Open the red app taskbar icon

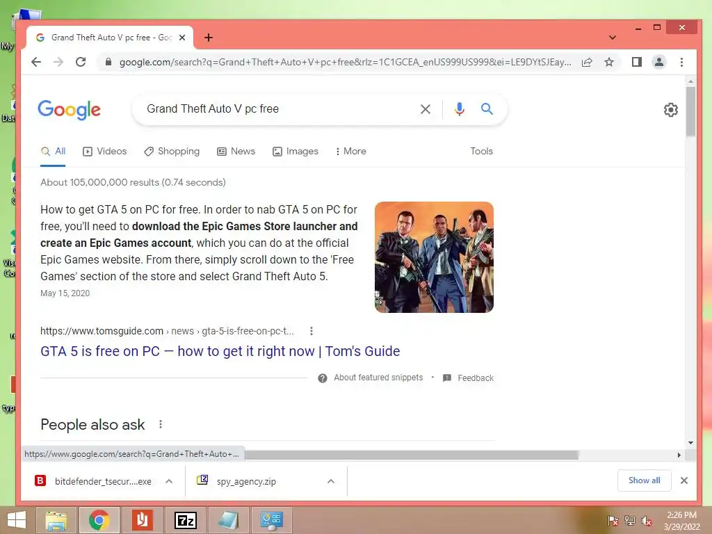pyautogui.click(x=142, y=520)
